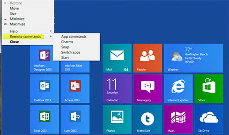Click the Partly Cloudy weather text
Viewport: 229px width, 135px height.
(x=193, y=58)
